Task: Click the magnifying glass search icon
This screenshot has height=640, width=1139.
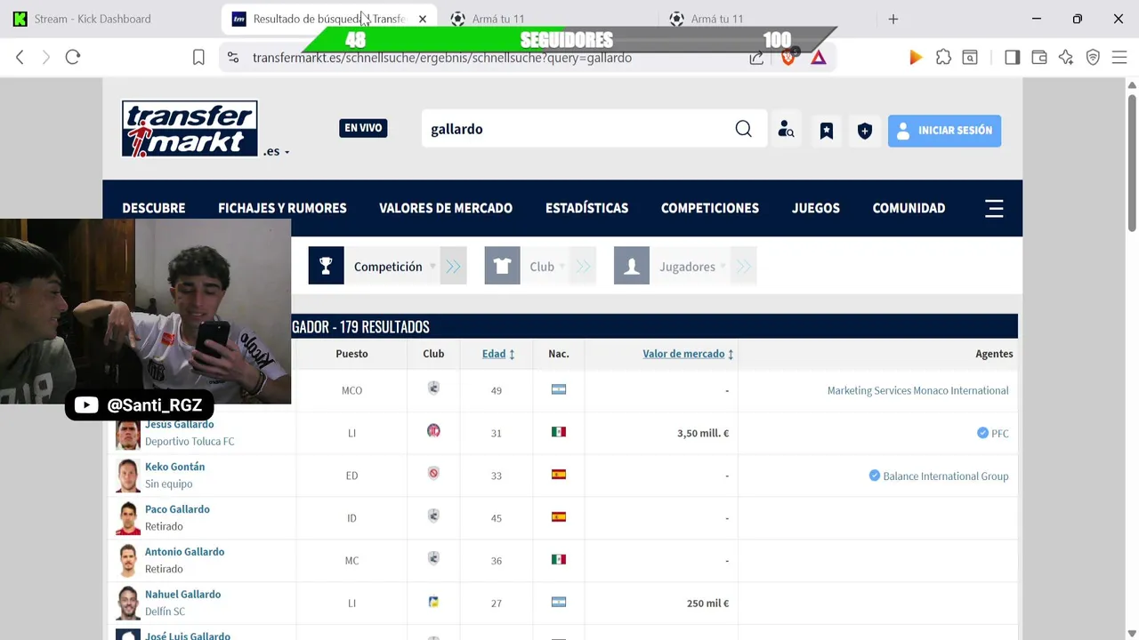Action: point(743,130)
